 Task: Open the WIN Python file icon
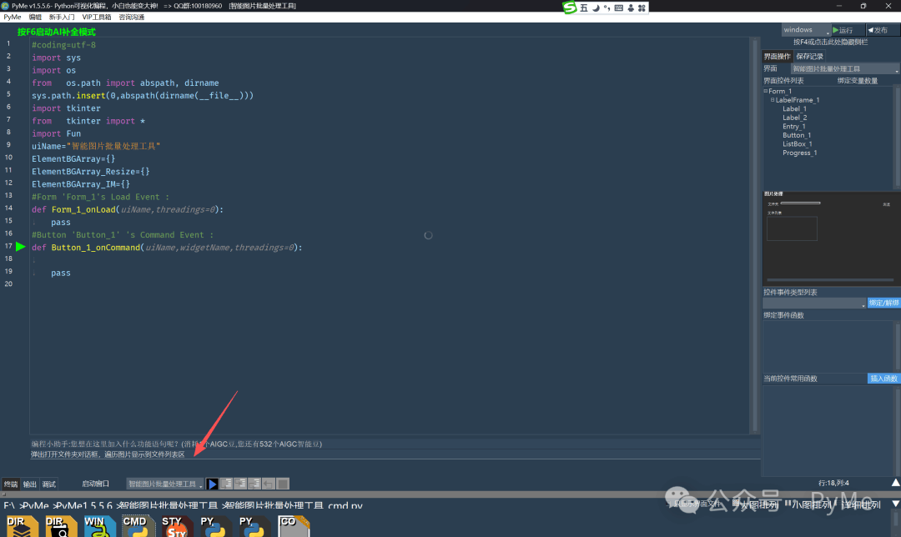[96, 525]
